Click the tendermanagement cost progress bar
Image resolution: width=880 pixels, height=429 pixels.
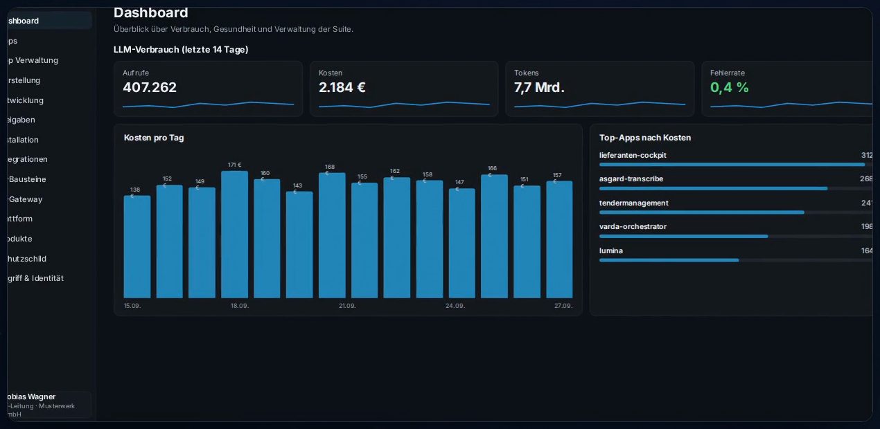pos(736,212)
